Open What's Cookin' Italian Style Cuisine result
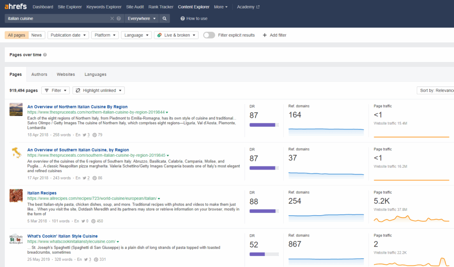Viewport: 454px width, 267px height. click(x=63, y=236)
